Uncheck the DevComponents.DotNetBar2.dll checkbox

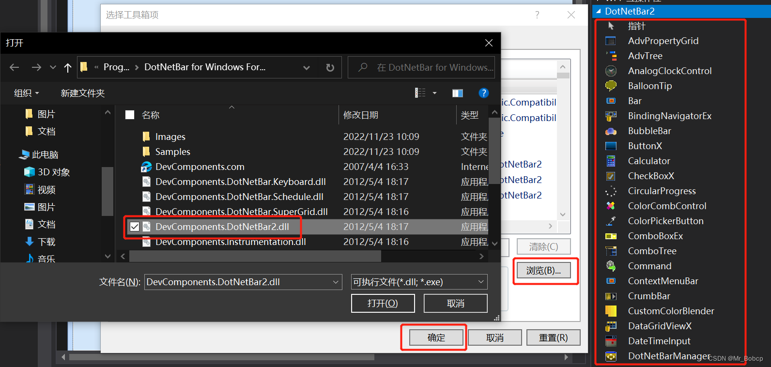tap(135, 227)
